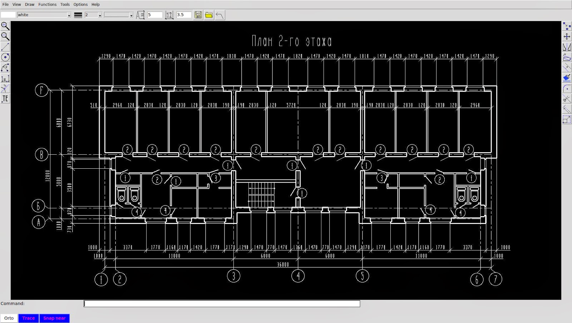Image resolution: width=572 pixels, height=323 pixels.
Task: Activate the linear Dimension tool
Action: 5,78
